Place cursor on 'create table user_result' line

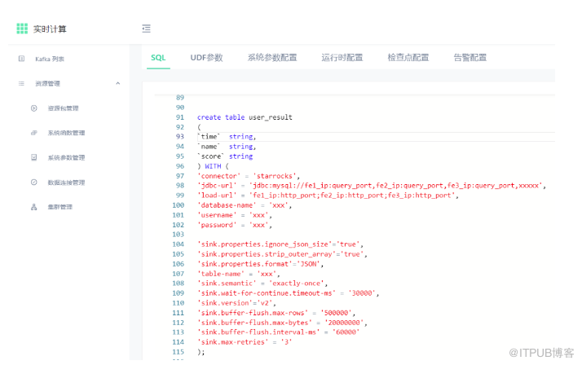(x=245, y=117)
